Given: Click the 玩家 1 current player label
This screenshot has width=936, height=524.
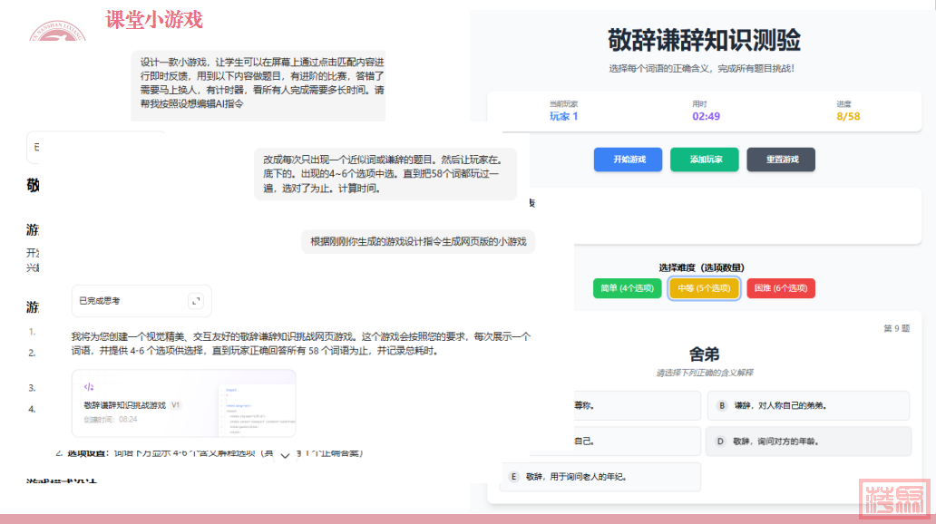Looking at the screenshot, I should (x=563, y=116).
